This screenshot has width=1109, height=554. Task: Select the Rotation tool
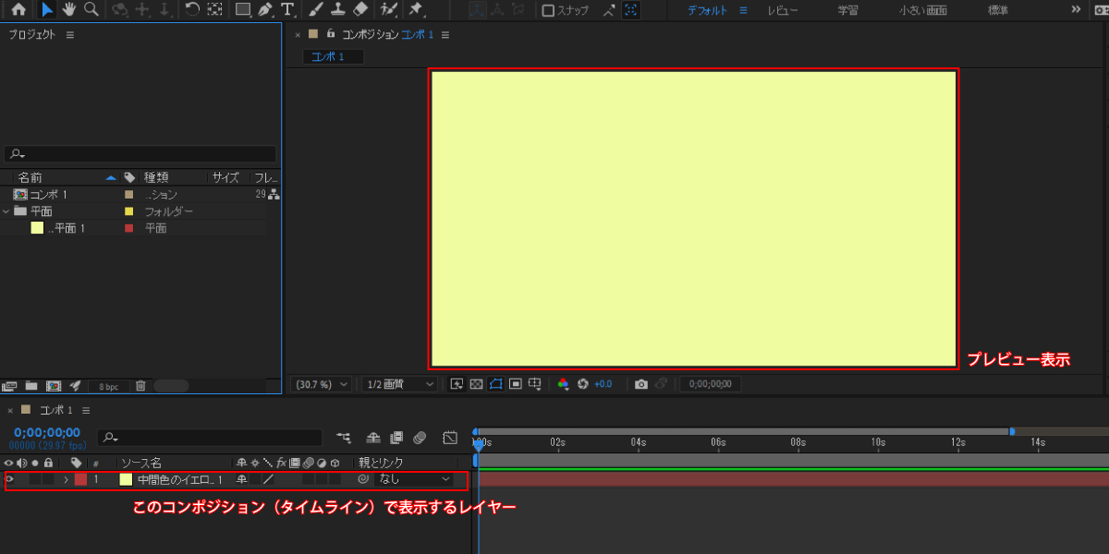pos(191,9)
